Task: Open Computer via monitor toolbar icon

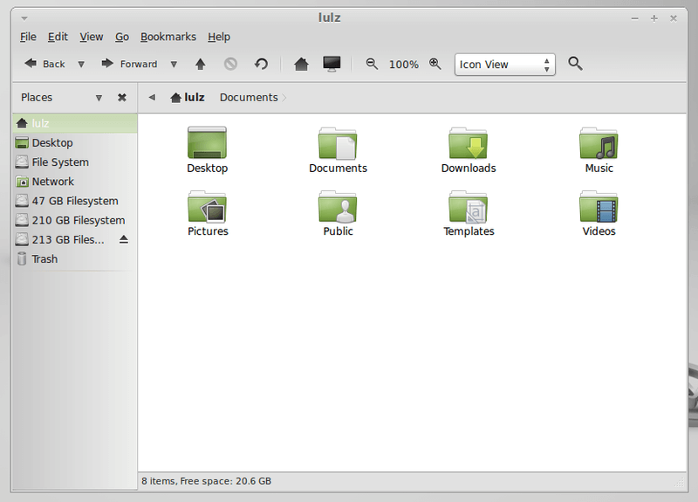Action: [x=332, y=64]
